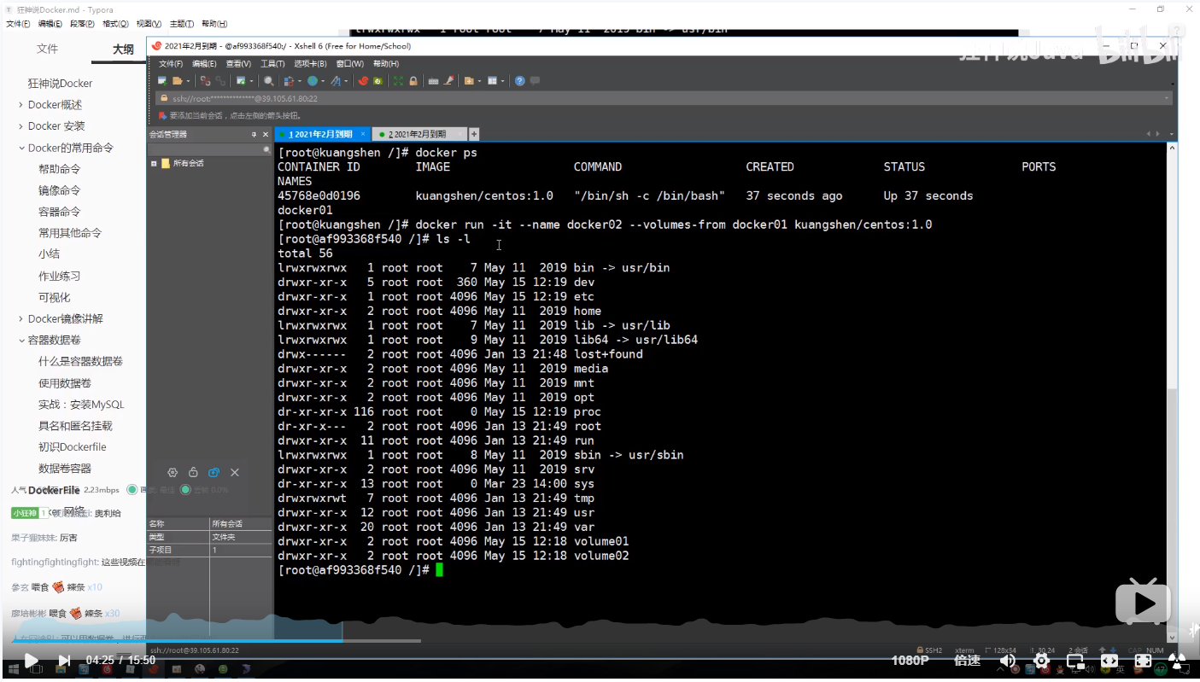Click Xshell Disconnect toolbar icon

pos(205,81)
